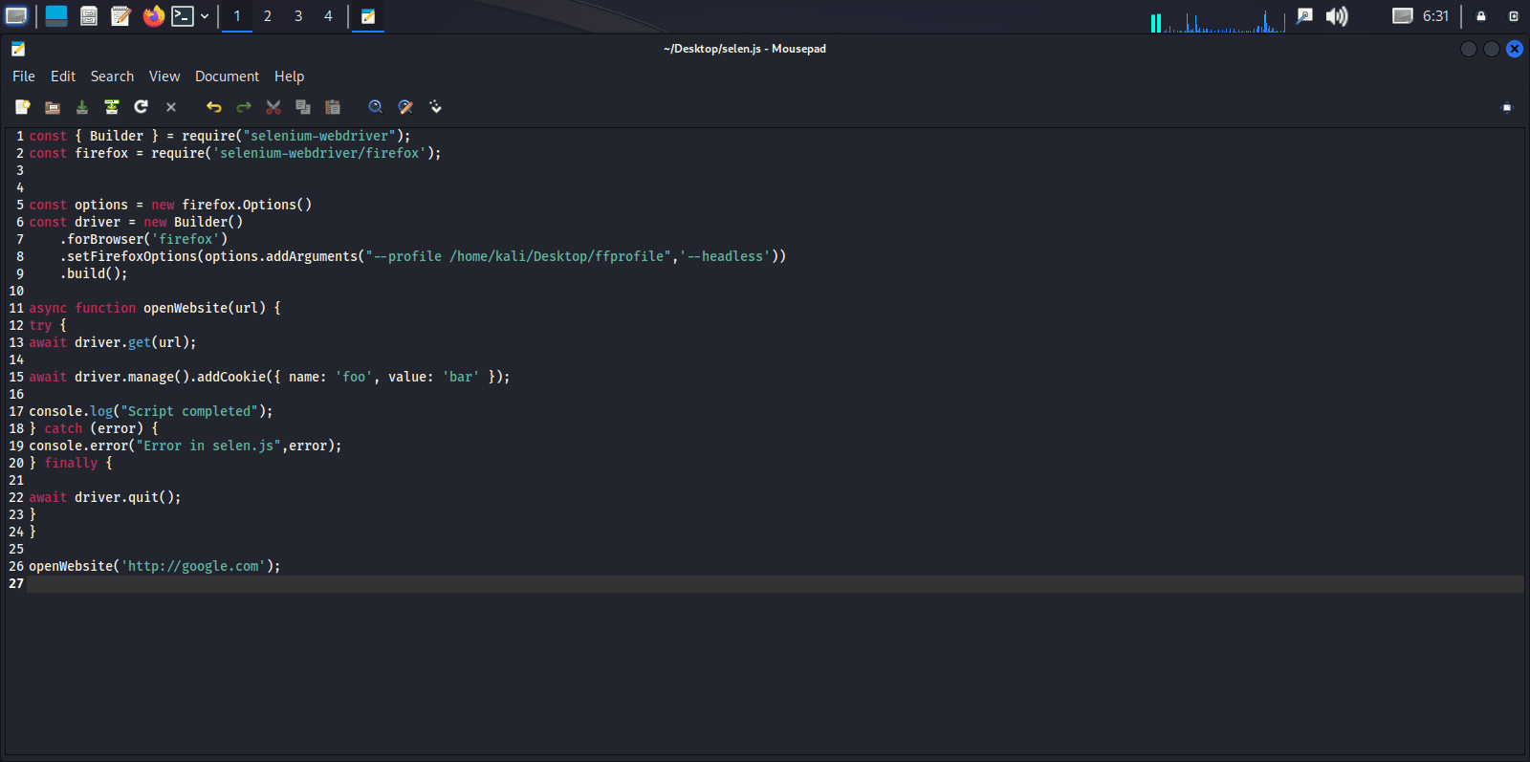Click the Go to line icon
This screenshot has height=762, width=1530.
(x=435, y=107)
